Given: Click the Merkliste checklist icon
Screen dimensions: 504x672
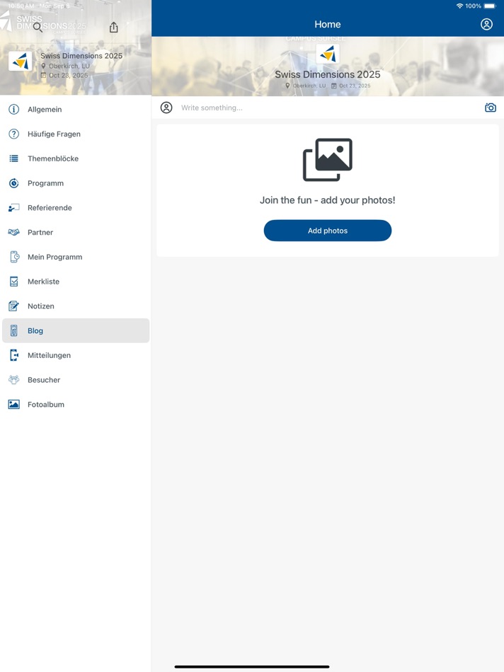Looking at the screenshot, I should pos(13,282).
